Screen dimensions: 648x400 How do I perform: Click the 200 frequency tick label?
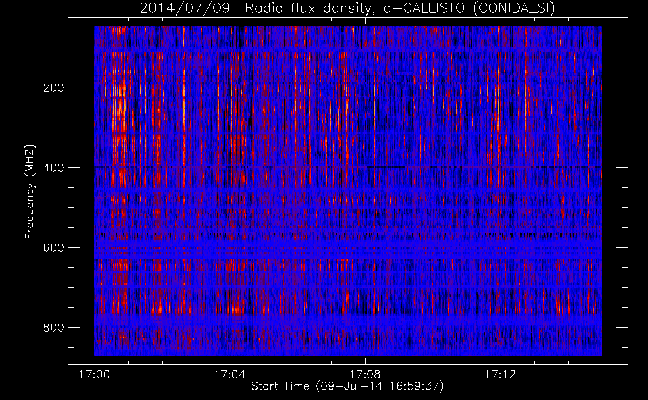click(54, 88)
